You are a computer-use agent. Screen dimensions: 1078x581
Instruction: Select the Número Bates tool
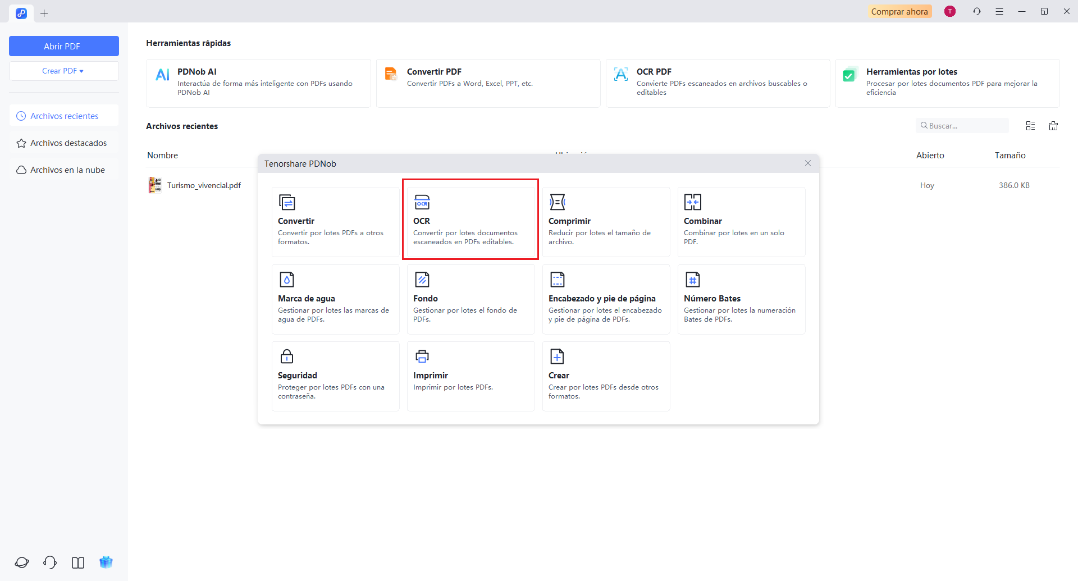point(741,299)
